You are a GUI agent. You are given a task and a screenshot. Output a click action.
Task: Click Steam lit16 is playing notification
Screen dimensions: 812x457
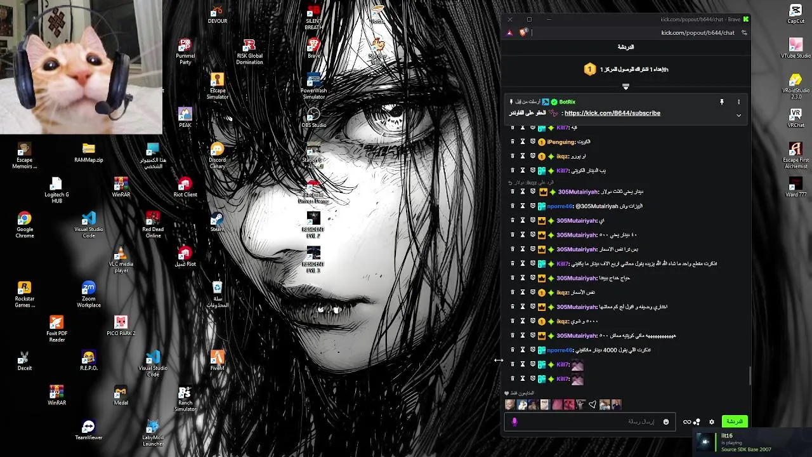click(x=752, y=442)
